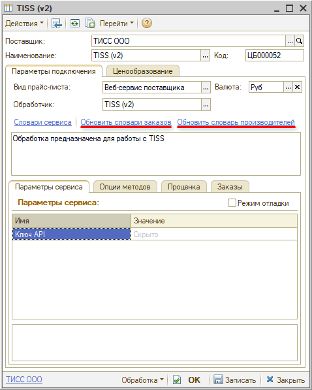
Task: Maximize the TISS (v2) window
Action: 290,8
